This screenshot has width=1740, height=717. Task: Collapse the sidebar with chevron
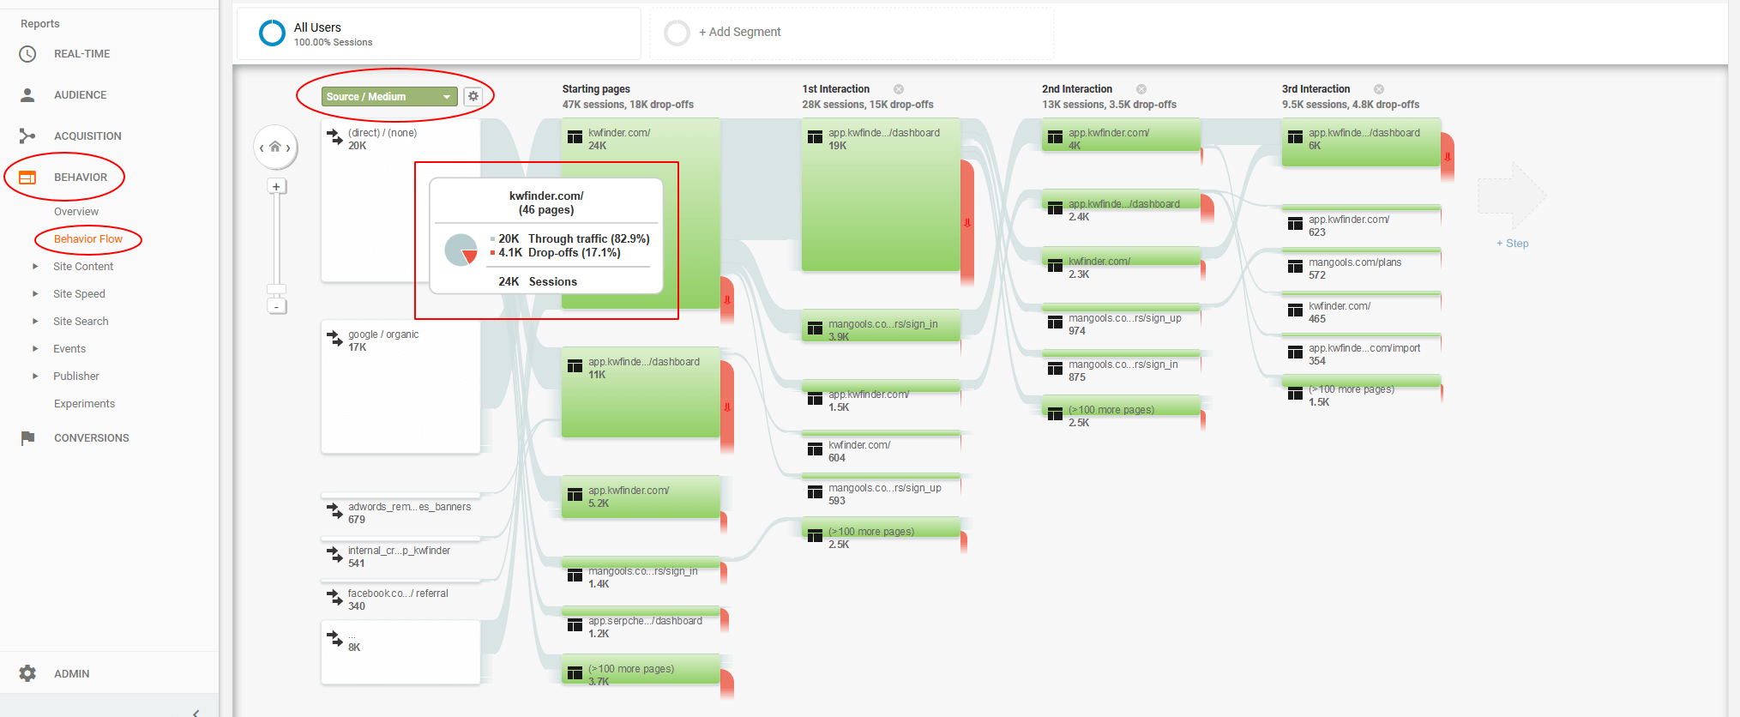click(196, 712)
